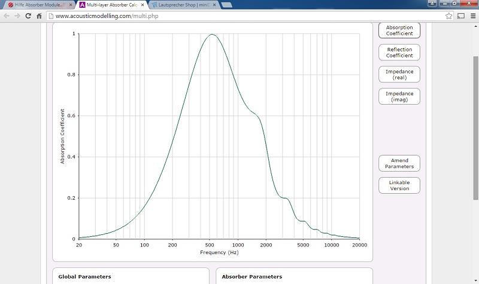Open a new browser tab

point(227,5)
